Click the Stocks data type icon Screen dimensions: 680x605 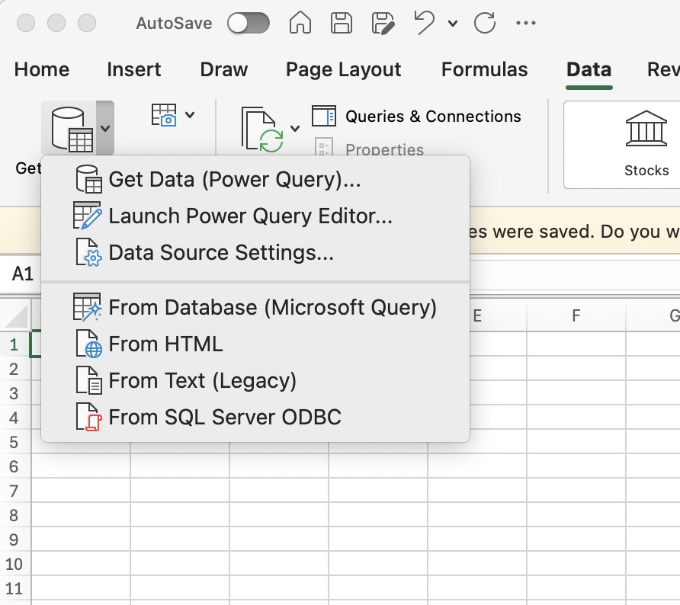646,128
